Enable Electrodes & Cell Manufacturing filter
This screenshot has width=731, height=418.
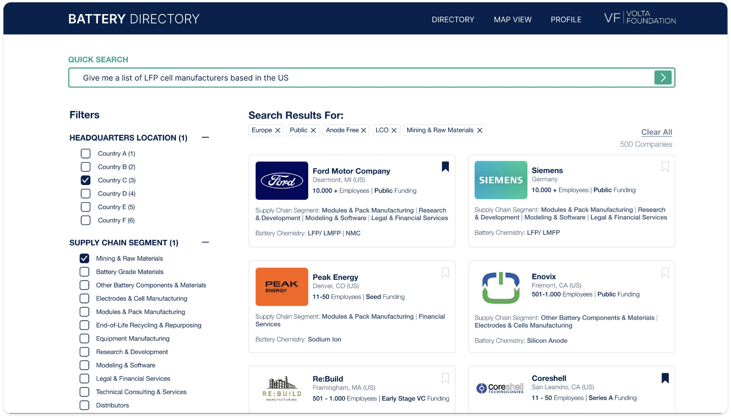tap(84, 298)
